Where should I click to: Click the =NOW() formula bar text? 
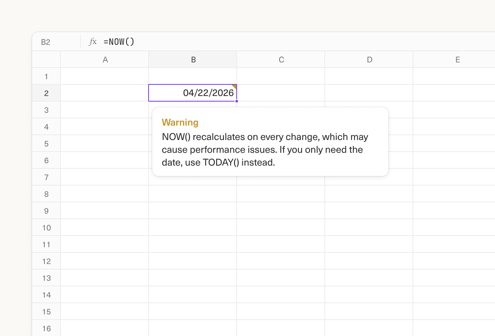(x=119, y=42)
